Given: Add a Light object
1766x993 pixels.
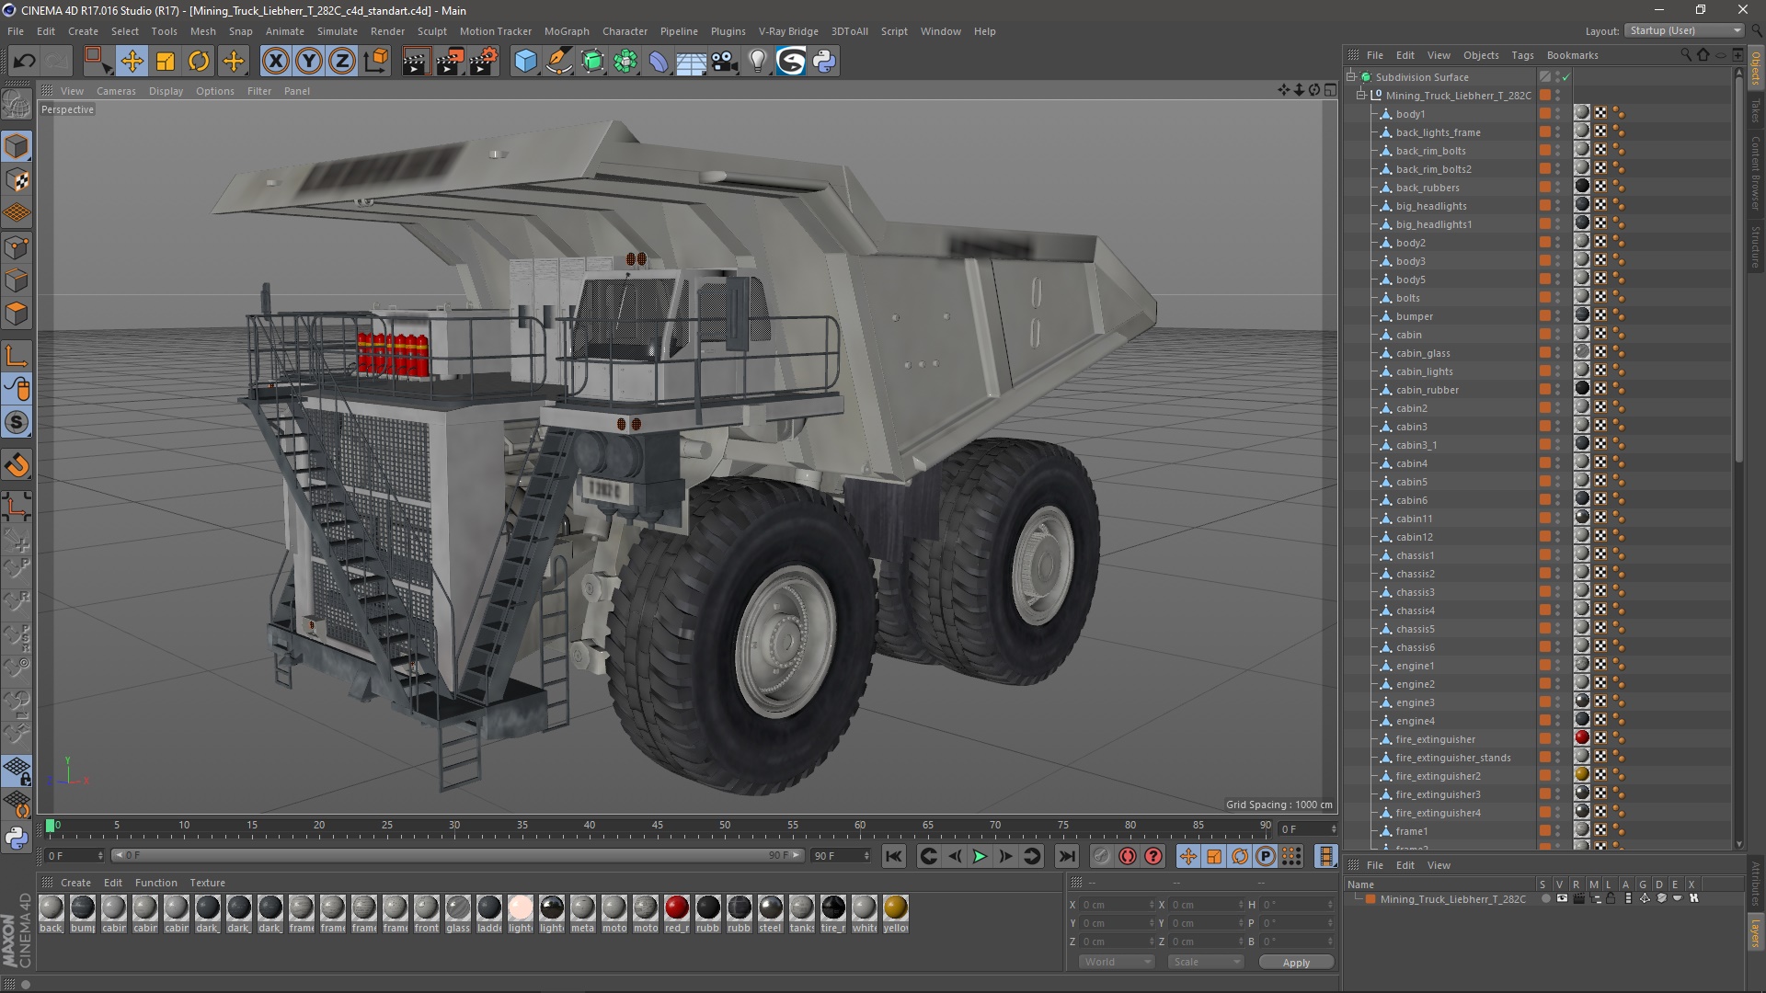Looking at the screenshot, I should 758,62.
